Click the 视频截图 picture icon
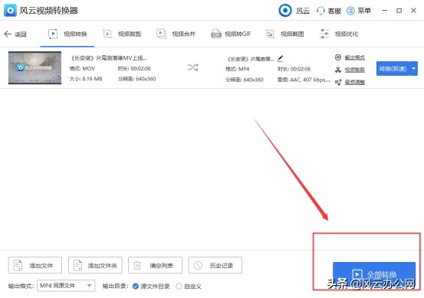Screen dimensions: 424x298 pos(270,34)
